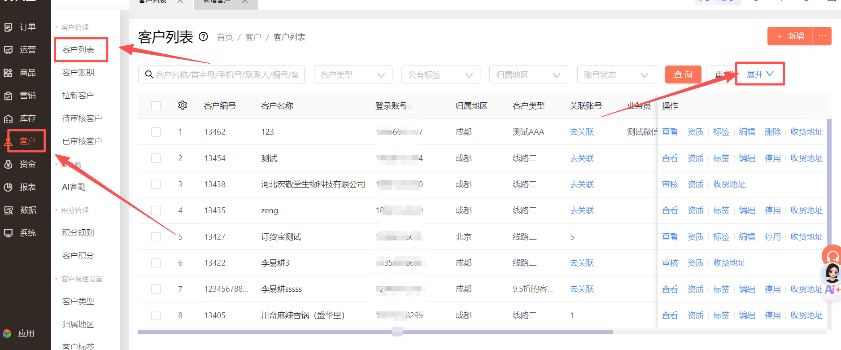Open the 运营 operations section icon
841x350 pixels.
click(8, 50)
